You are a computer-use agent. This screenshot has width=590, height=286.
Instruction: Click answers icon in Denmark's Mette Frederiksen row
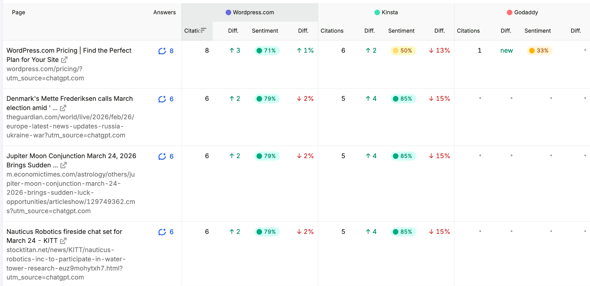[x=162, y=99]
